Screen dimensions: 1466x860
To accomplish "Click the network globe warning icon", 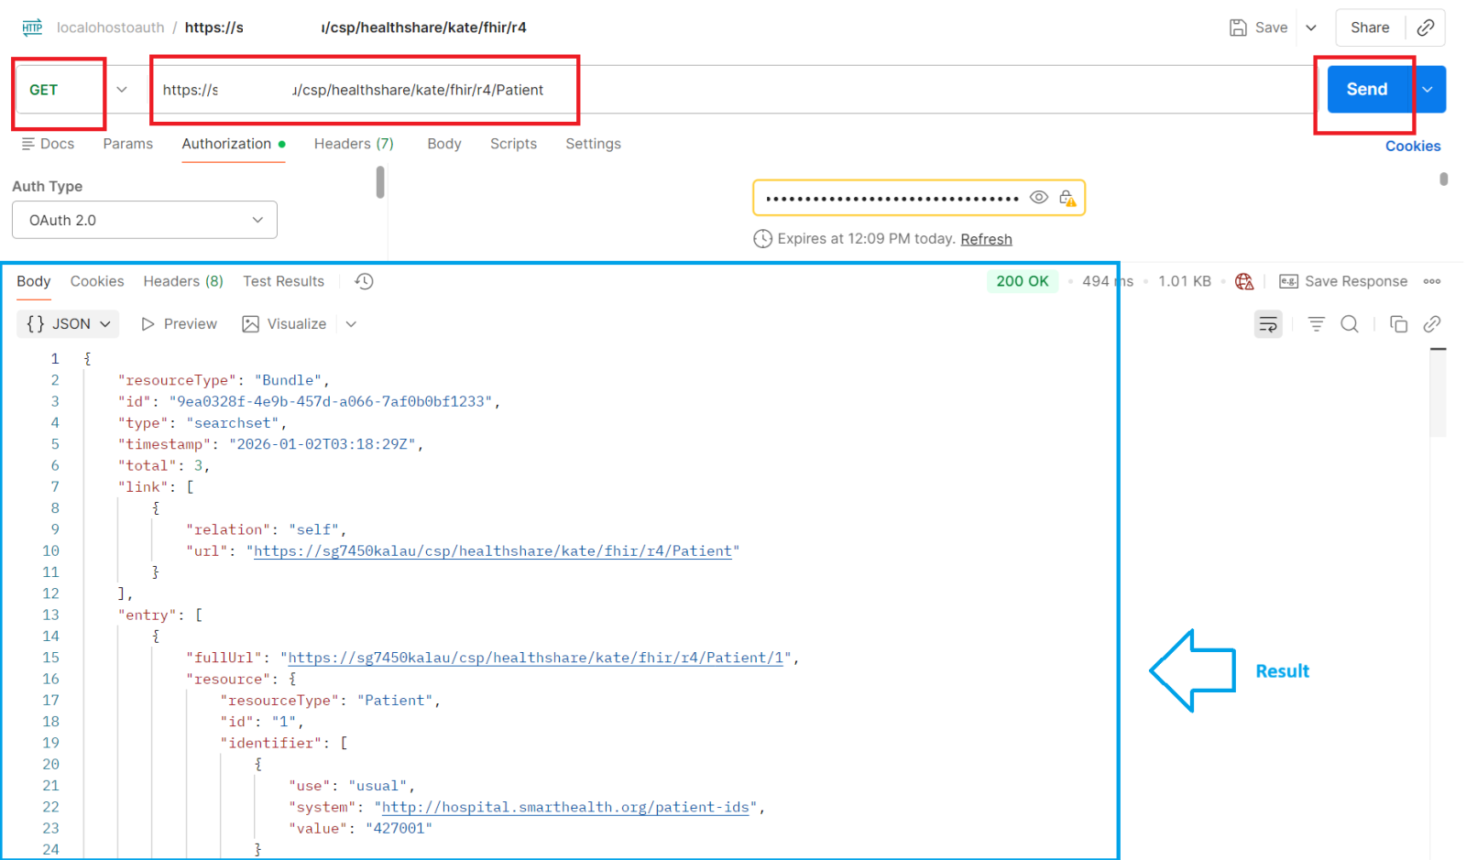I will (x=1244, y=281).
